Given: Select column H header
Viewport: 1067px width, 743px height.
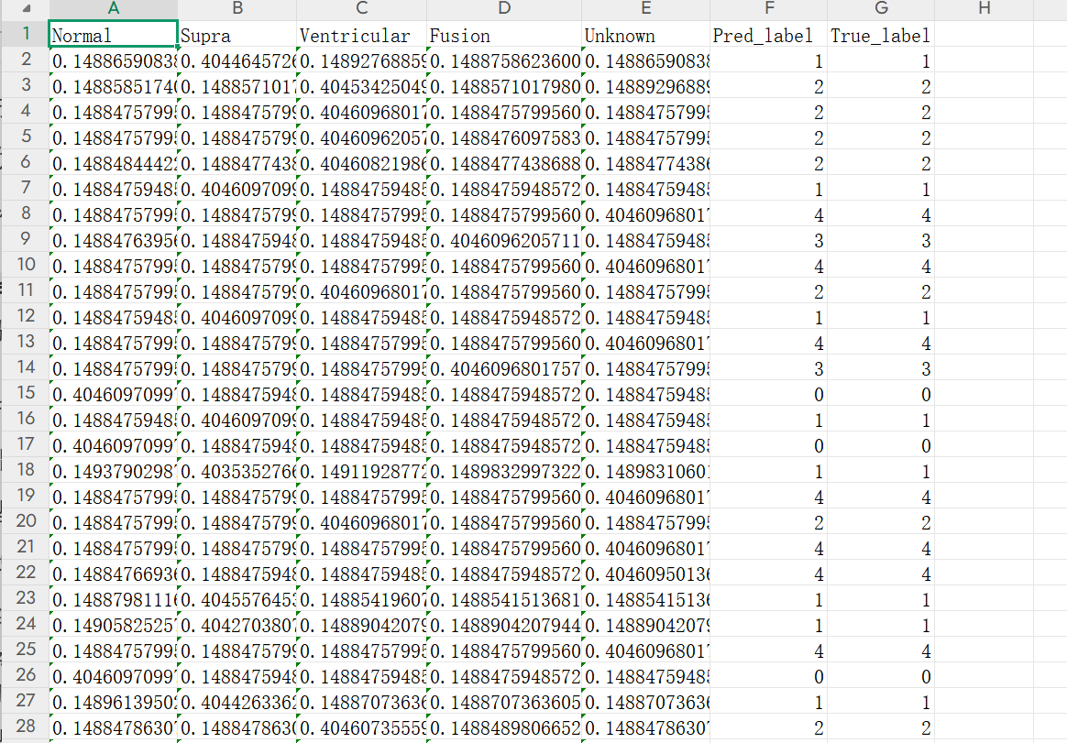Looking at the screenshot, I should pyautogui.click(x=984, y=9).
